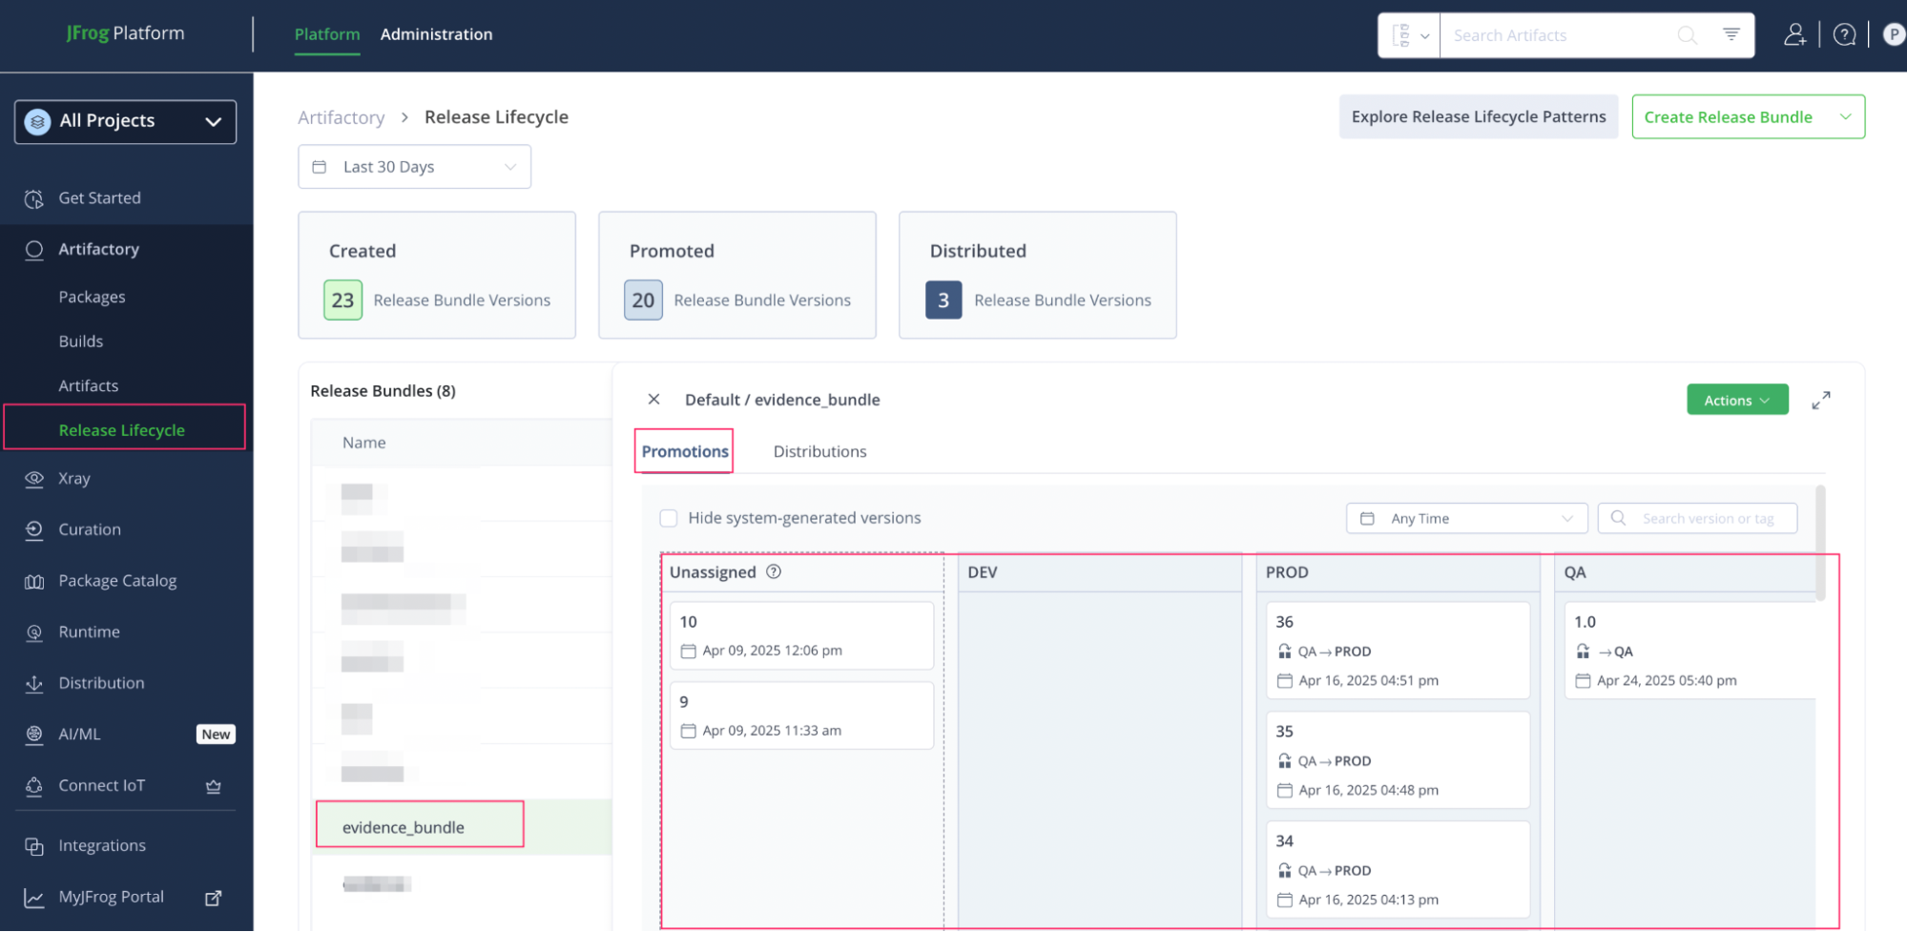The image size is (1907, 932).
Task: Open the Actions dropdown button
Action: (1736, 401)
